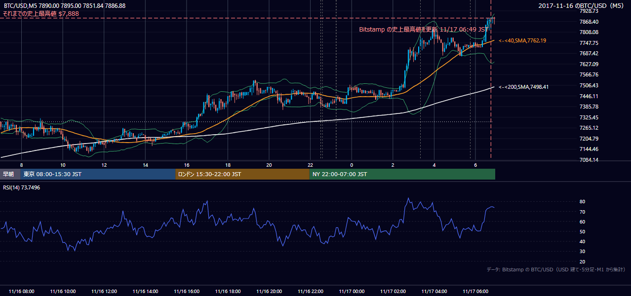Click the 11/16 10:00 time label
Viewport: 631px width, 296px height.
click(63, 291)
